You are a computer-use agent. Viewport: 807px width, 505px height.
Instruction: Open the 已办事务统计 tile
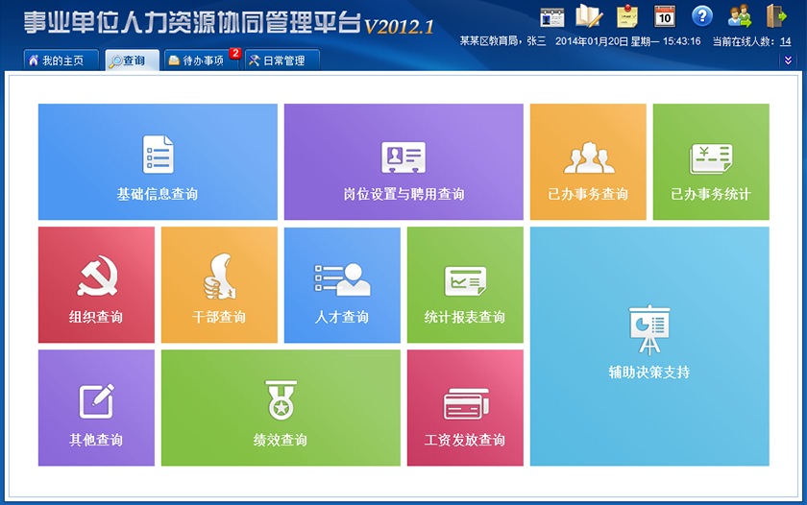[x=711, y=162]
